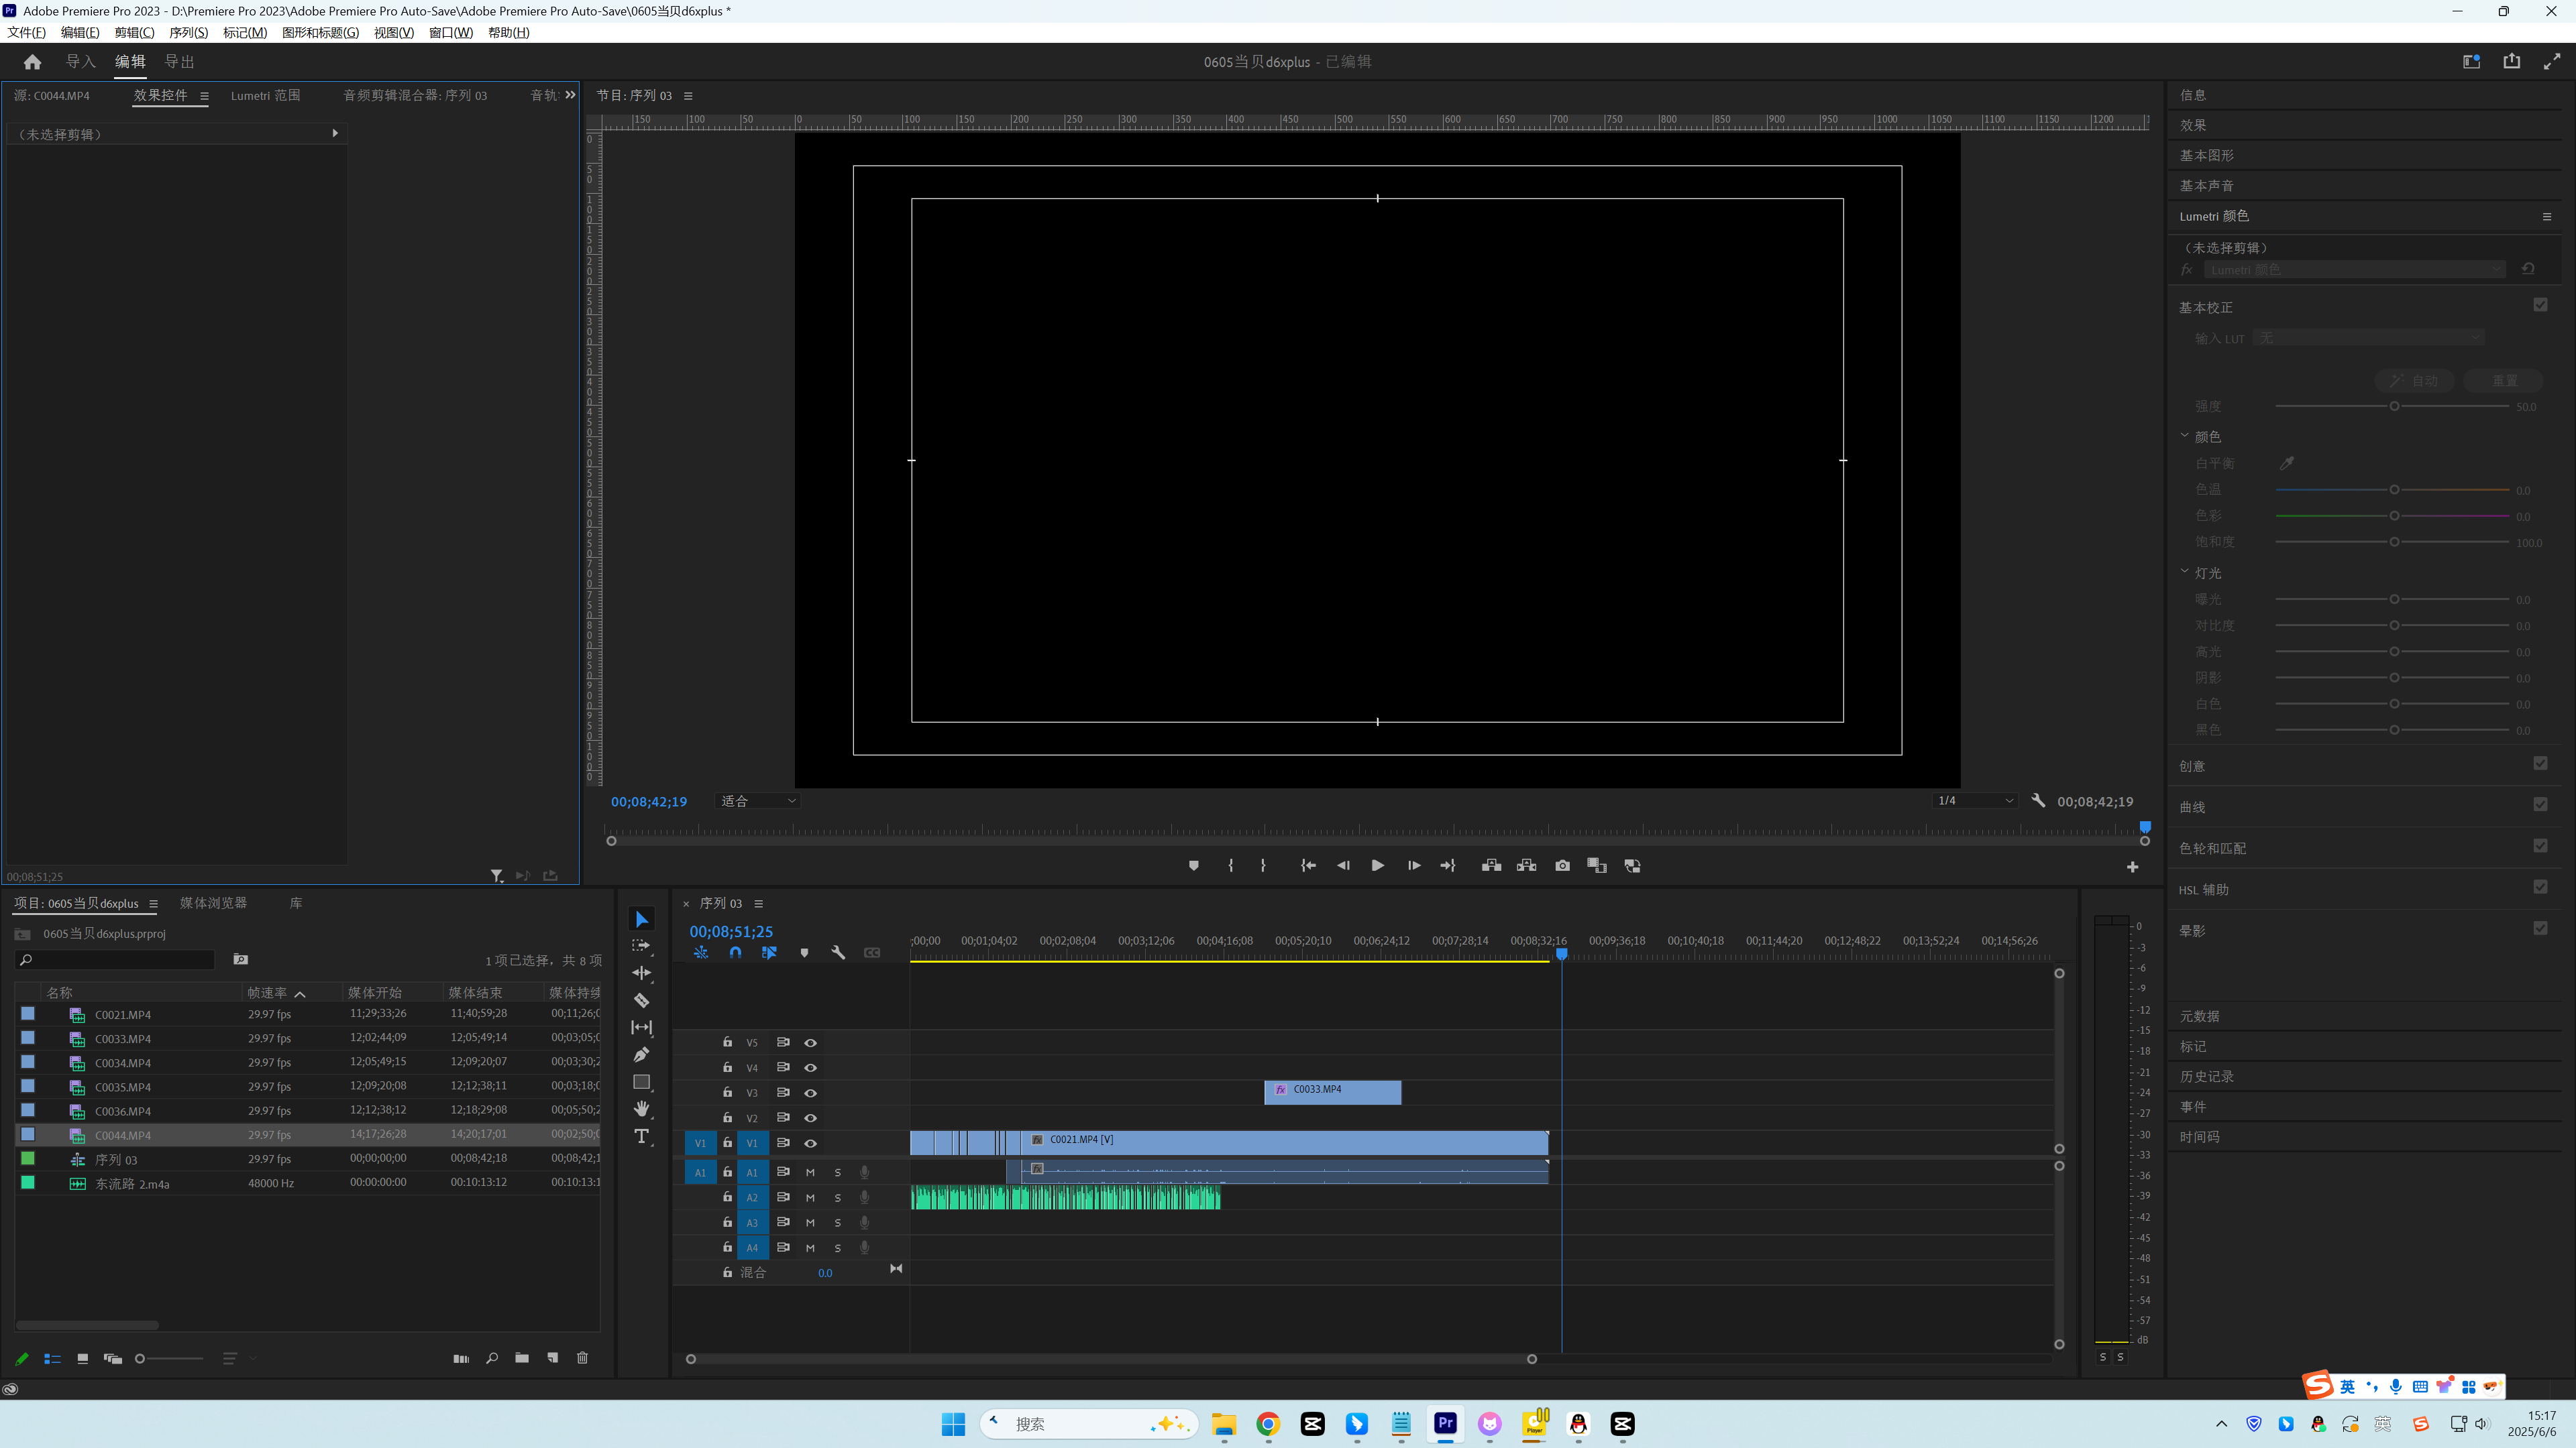
Task: Switch Project panel to List View
Action: pos(52,1359)
